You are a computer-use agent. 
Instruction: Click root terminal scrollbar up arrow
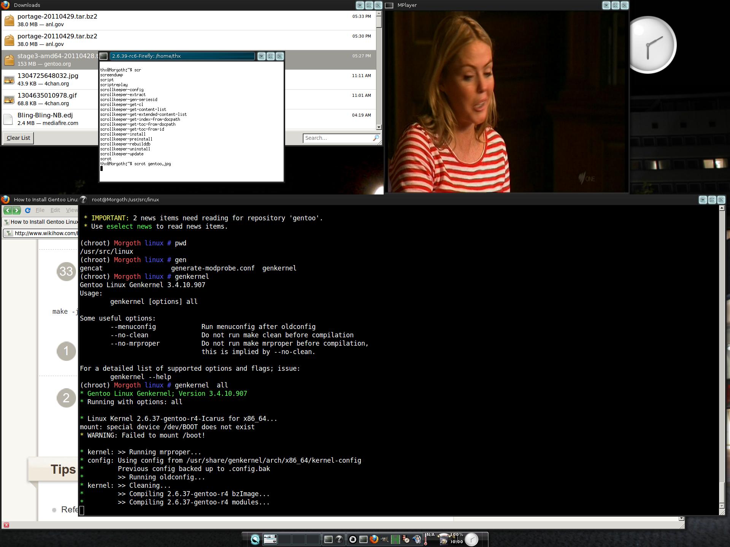722,208
